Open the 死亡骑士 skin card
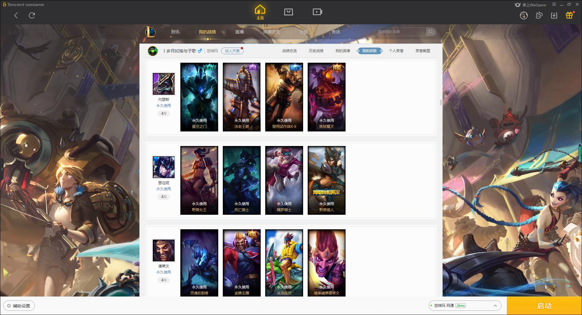 (x=242, y=180)
